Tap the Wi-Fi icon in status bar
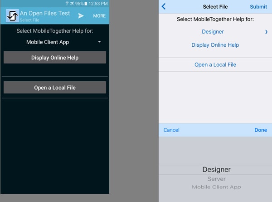Screen dimensions: 272x202 [67, 4]
